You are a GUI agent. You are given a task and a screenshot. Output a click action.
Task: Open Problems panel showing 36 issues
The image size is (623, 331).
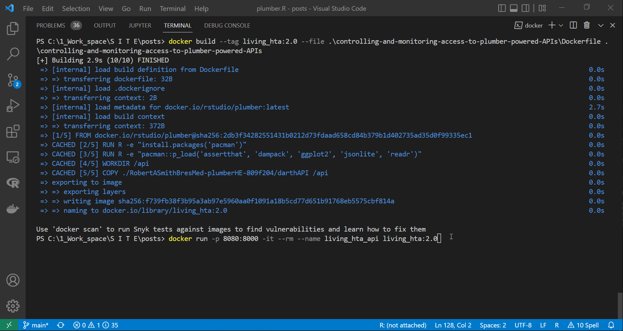[x=58, y=25]
